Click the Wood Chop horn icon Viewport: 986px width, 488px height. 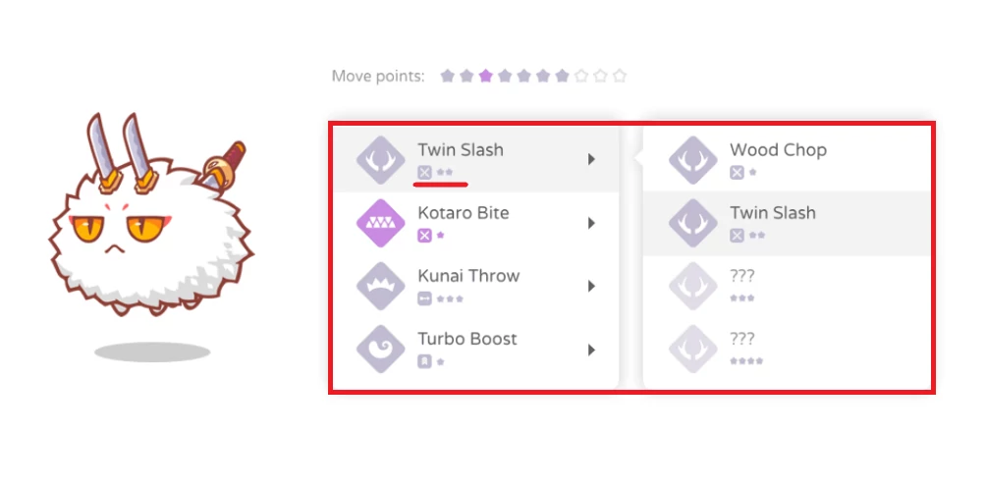693,161
